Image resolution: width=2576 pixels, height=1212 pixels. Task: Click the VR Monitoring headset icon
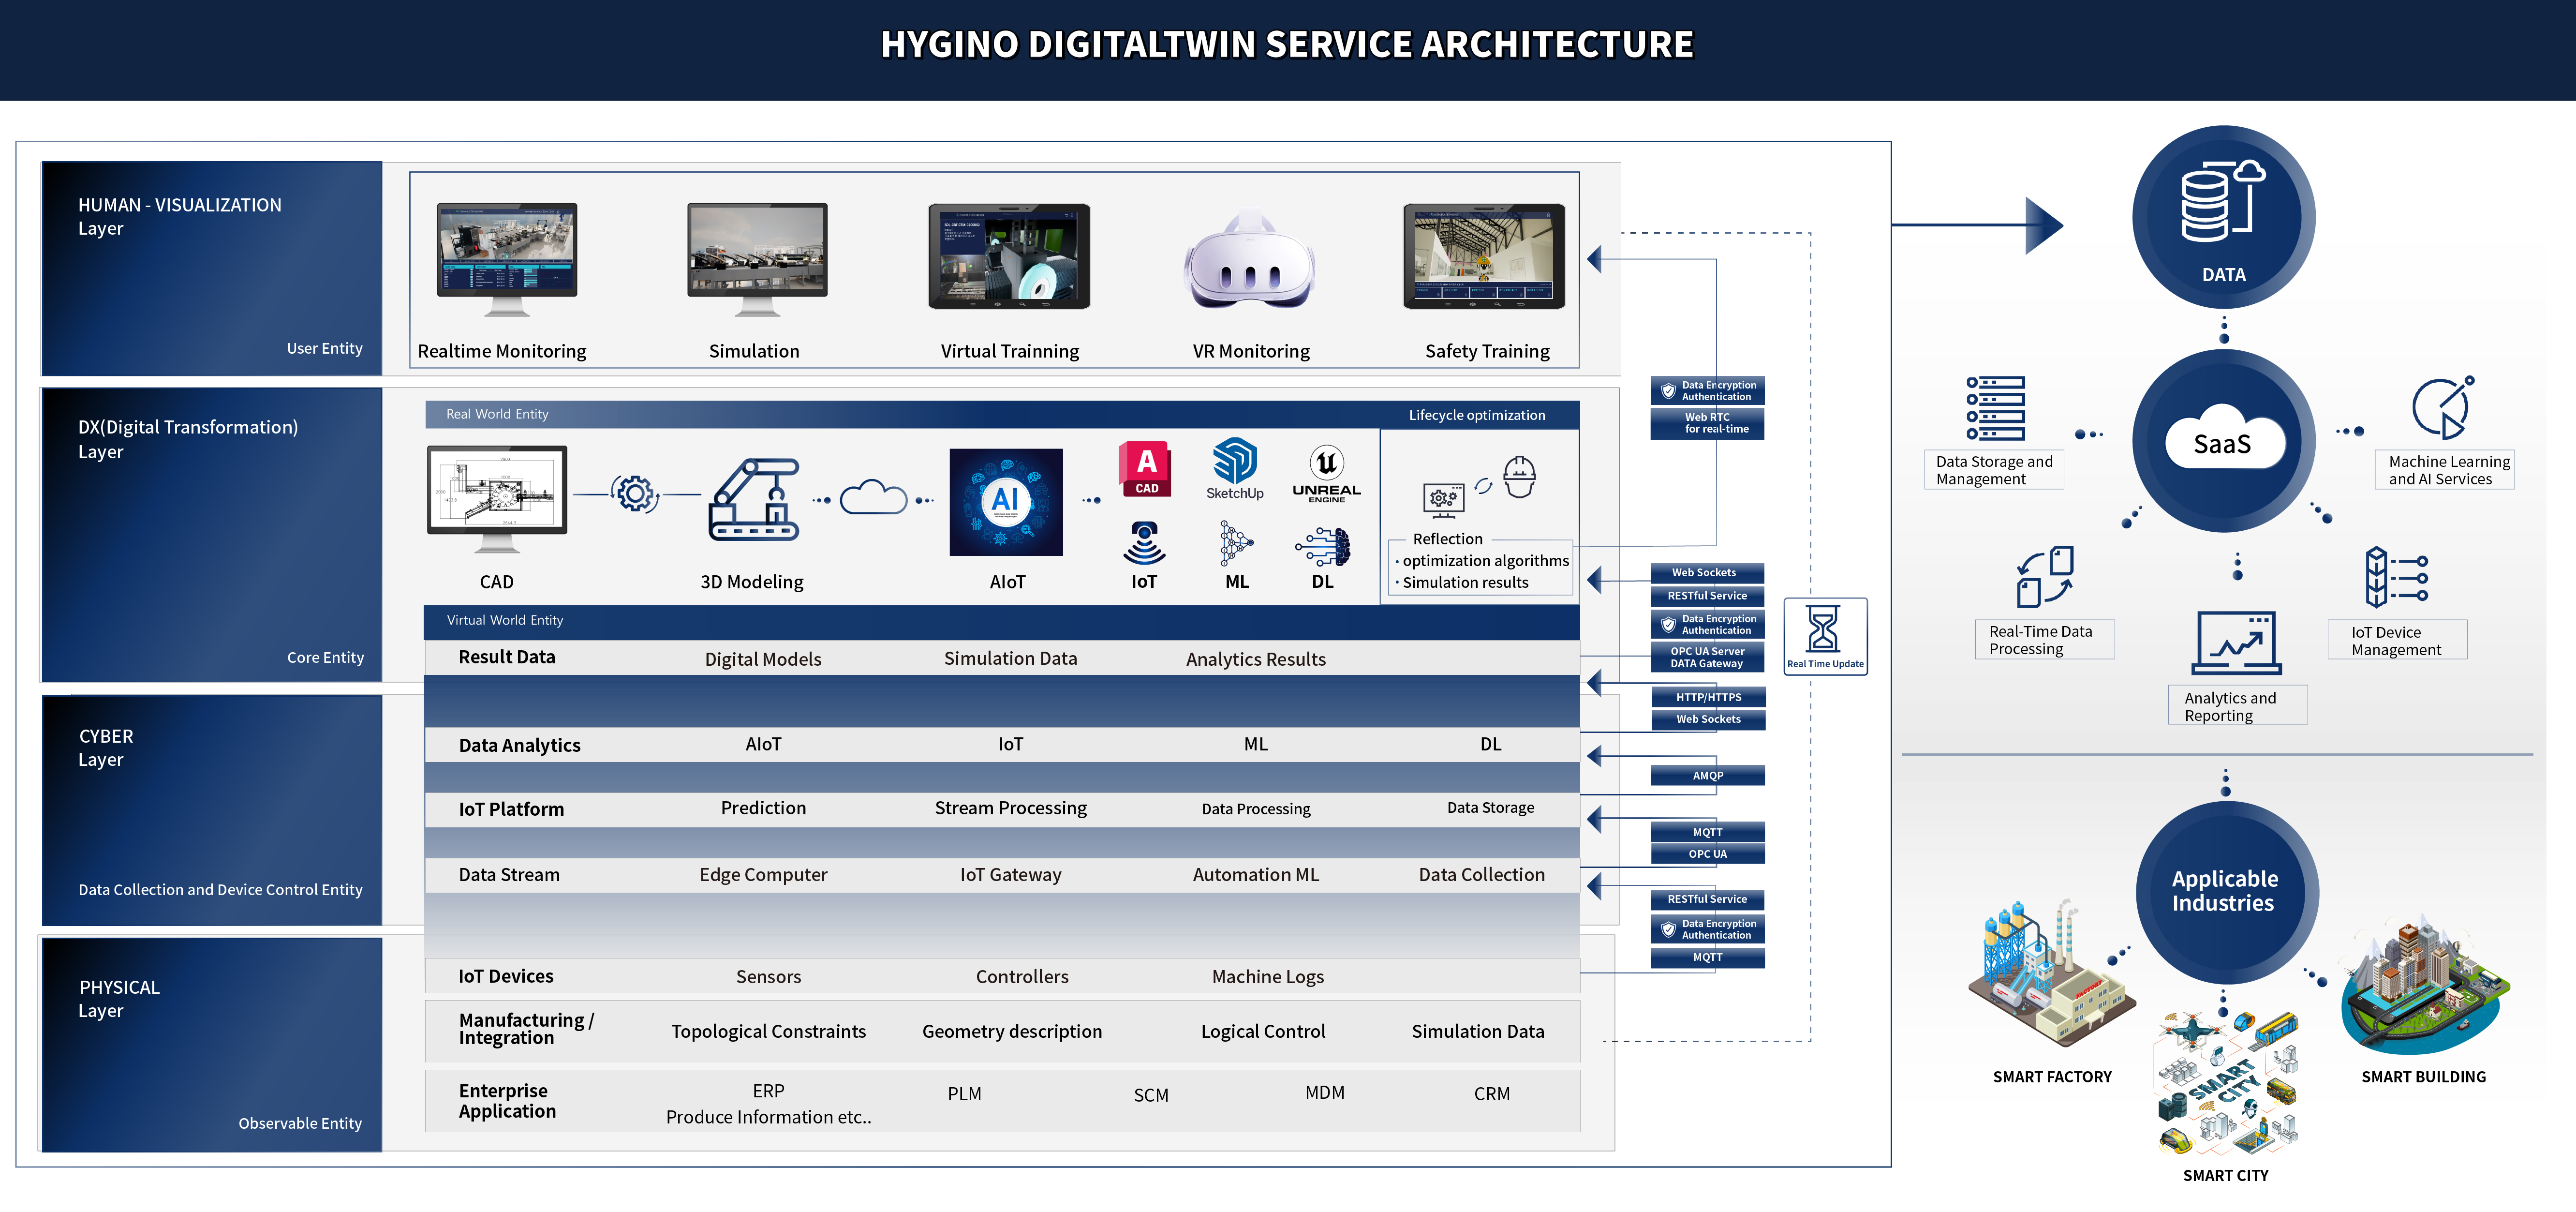click(1249, 260)
